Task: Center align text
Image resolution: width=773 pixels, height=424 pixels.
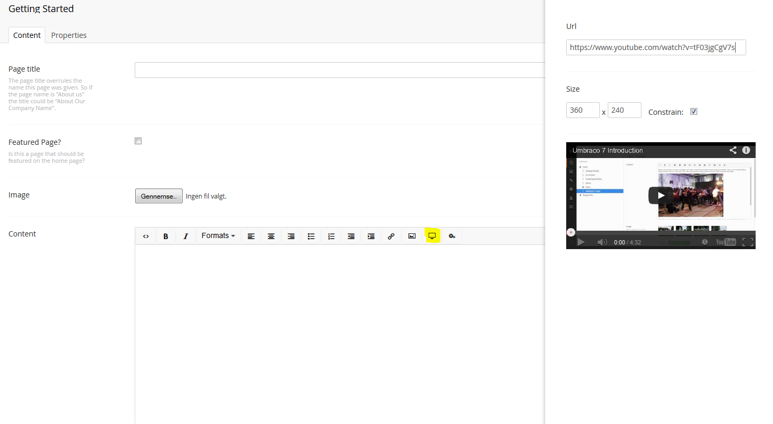Action: click(x=271, y=236)
